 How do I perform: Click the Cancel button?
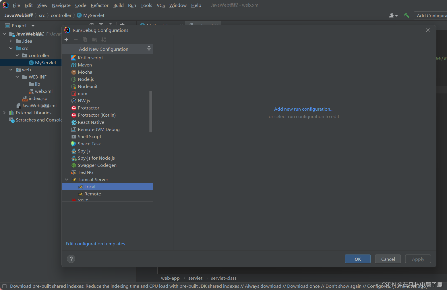[388, 259]
